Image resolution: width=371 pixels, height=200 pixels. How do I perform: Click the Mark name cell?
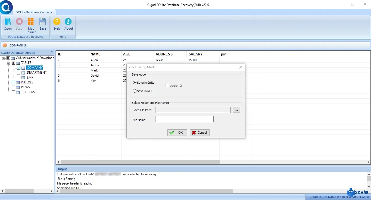tap(105, 70)
